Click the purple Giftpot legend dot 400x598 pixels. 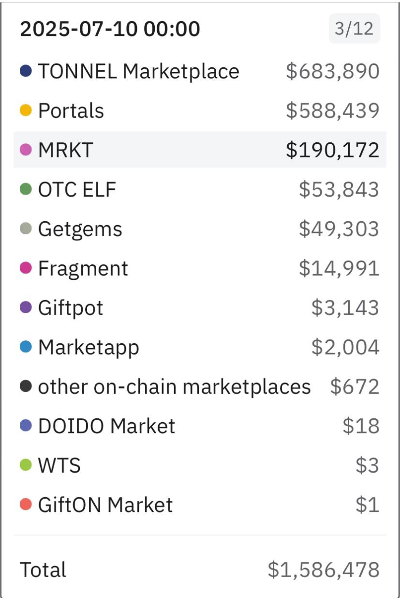tap(26, 307)
